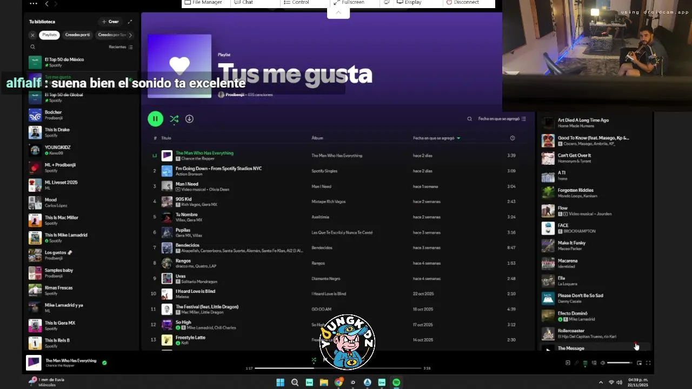The image size is (692, 389).
Task: Select Efecto Dominó in the queue
Action: point(595,316)
